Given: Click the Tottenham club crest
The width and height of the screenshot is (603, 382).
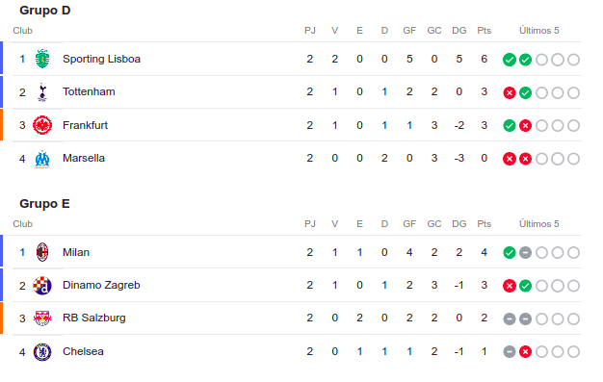Looking at the screenshot, I should (x=42, y=92).
